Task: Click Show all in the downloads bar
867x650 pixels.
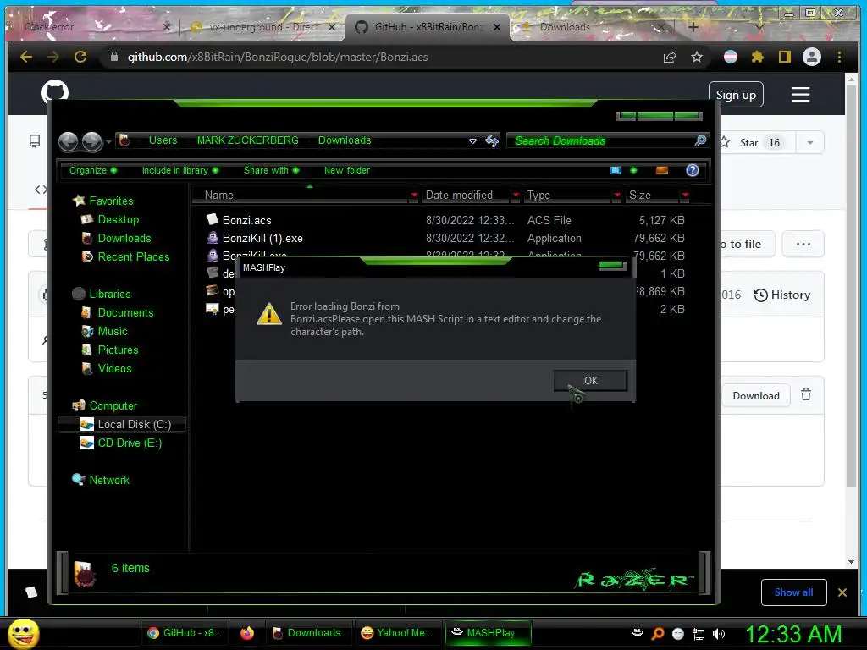Action: click(793, 592)
